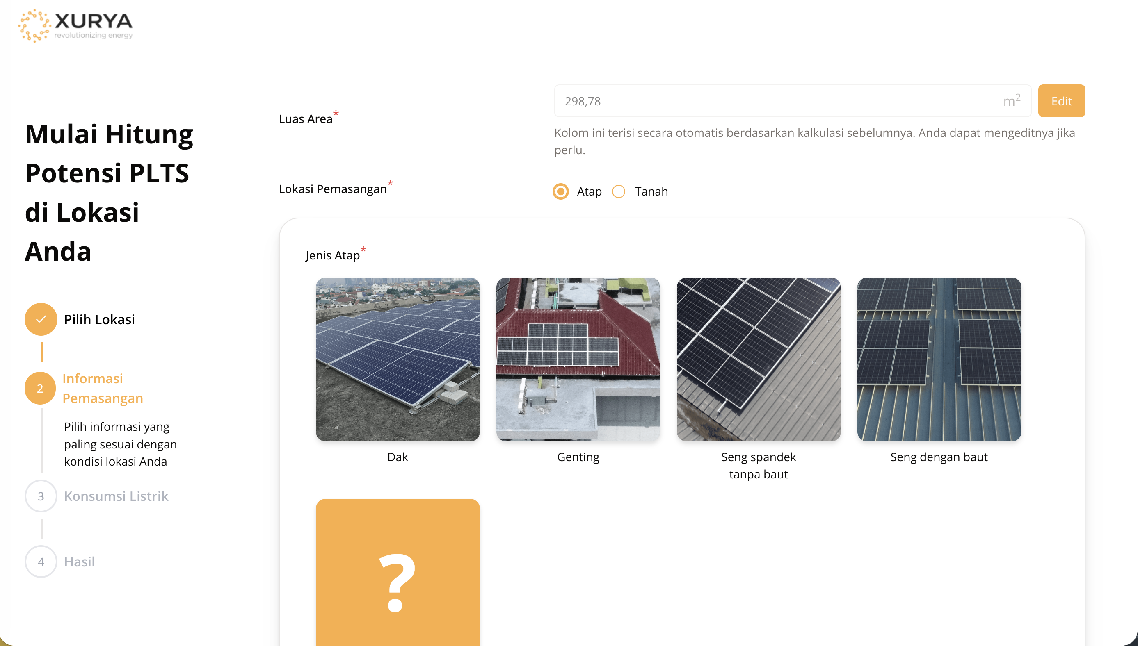
Task: Click the Luas Area field label
Action: coord(306,118)
